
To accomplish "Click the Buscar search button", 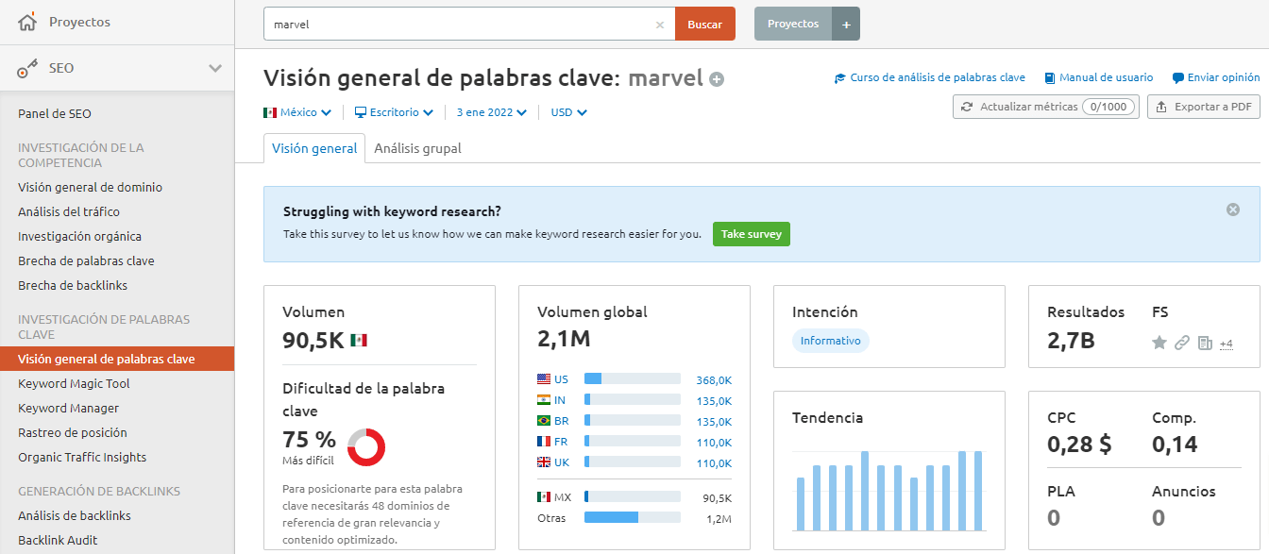I will (x=704, y=25).
